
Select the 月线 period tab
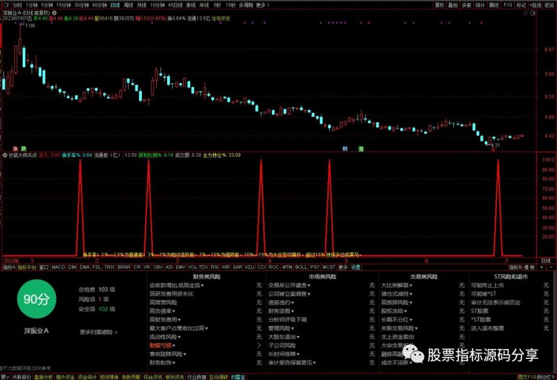coord(141,5)
